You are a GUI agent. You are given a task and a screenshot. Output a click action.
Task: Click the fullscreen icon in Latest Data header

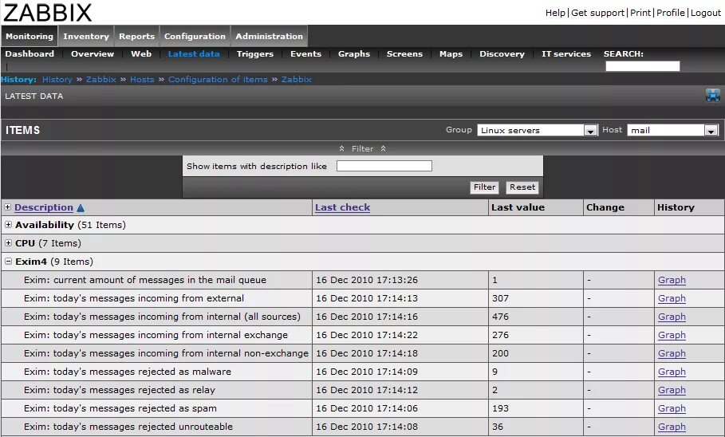(712, 96)
